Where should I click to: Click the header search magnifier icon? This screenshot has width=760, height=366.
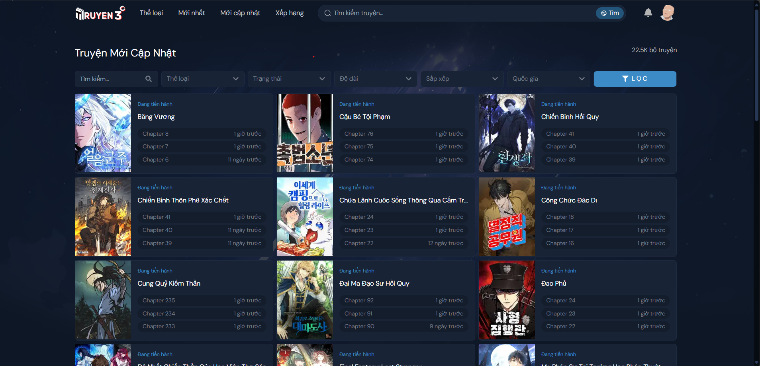coord(327,13)
